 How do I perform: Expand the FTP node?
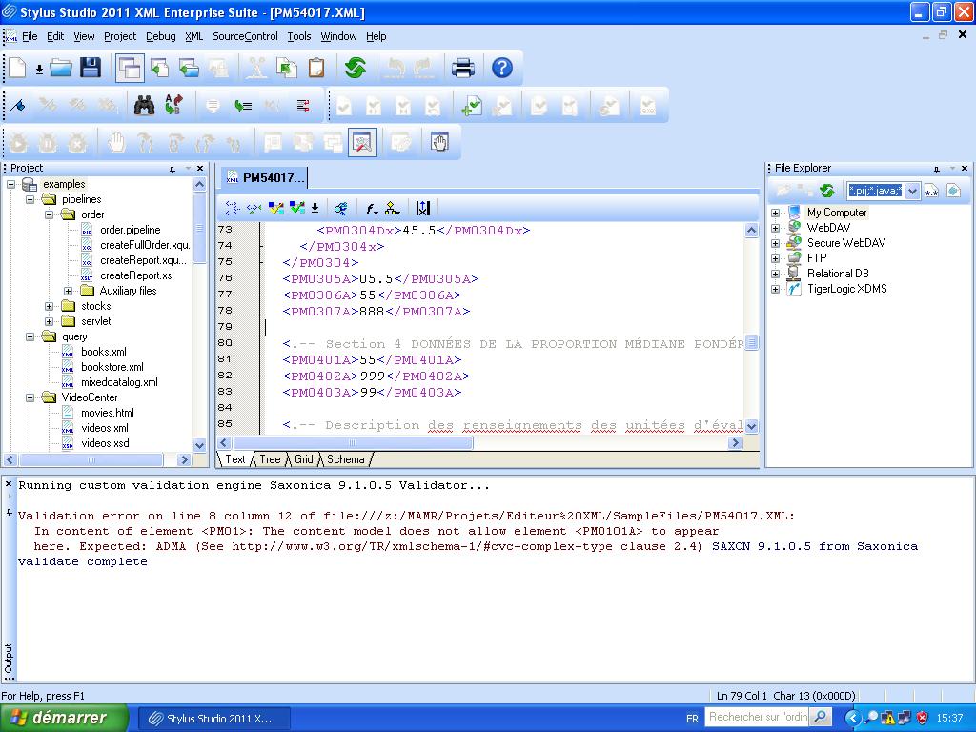click(775, 258)
